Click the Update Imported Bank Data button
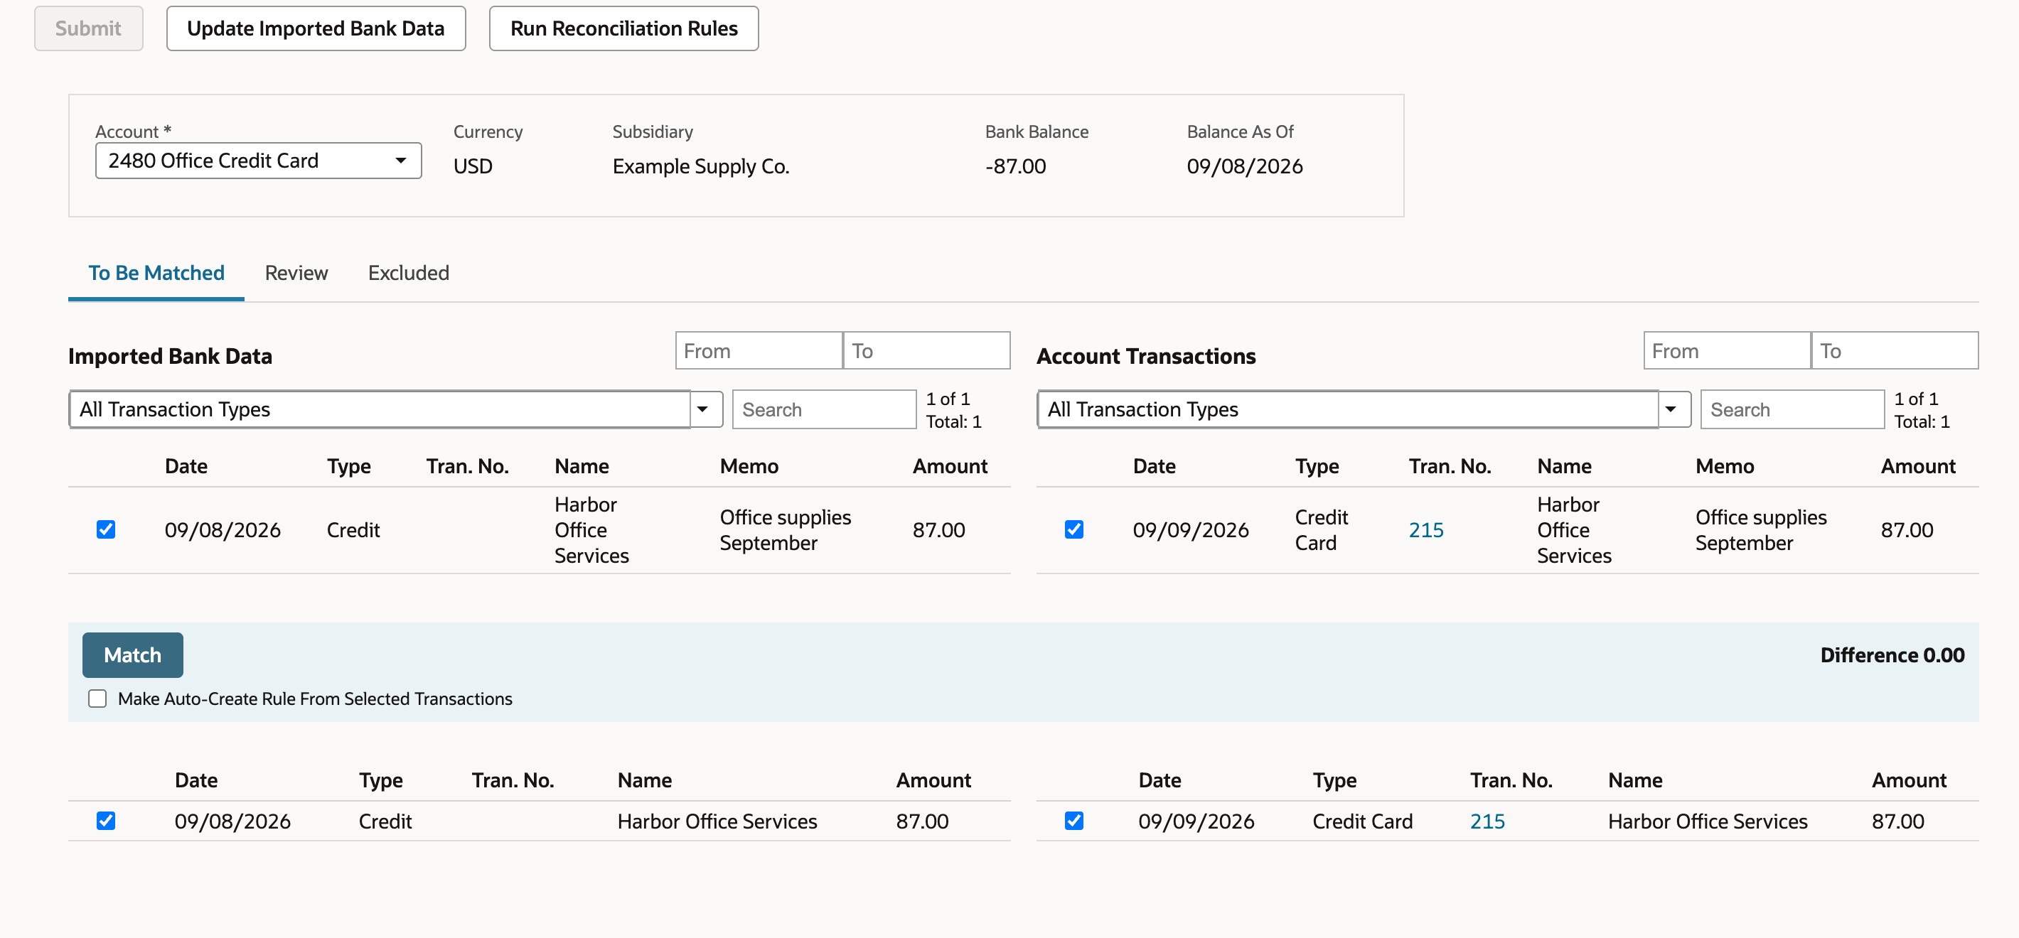This screenshot has width=2019, height=938. pos(316,28)
